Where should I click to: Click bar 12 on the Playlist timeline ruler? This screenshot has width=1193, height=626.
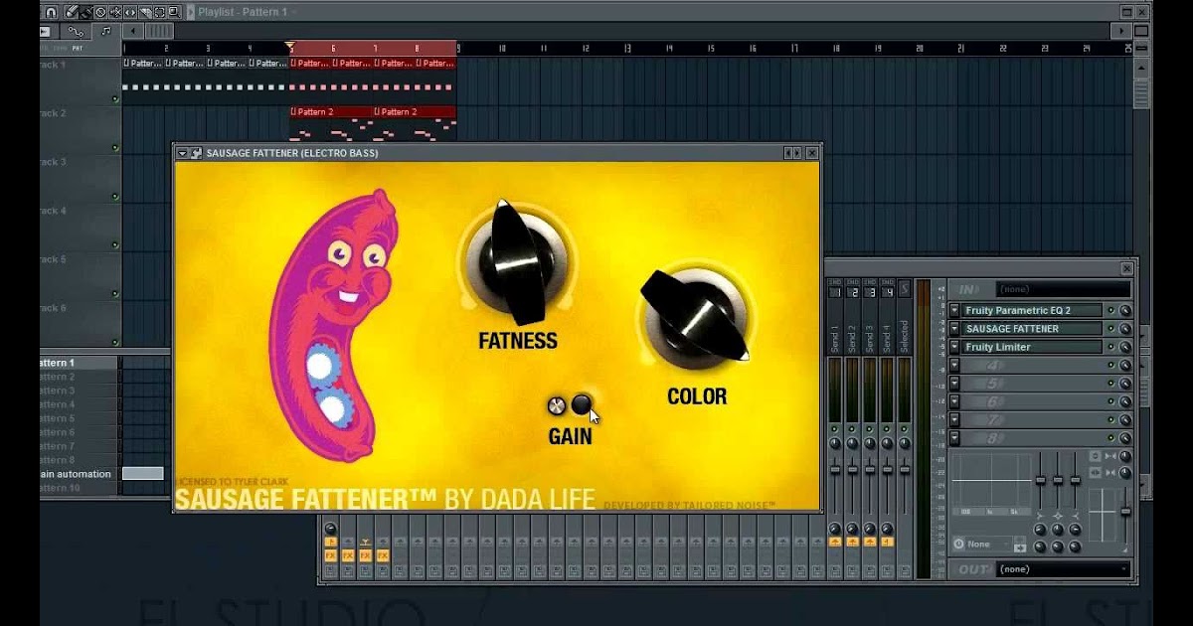coord(586,48)
